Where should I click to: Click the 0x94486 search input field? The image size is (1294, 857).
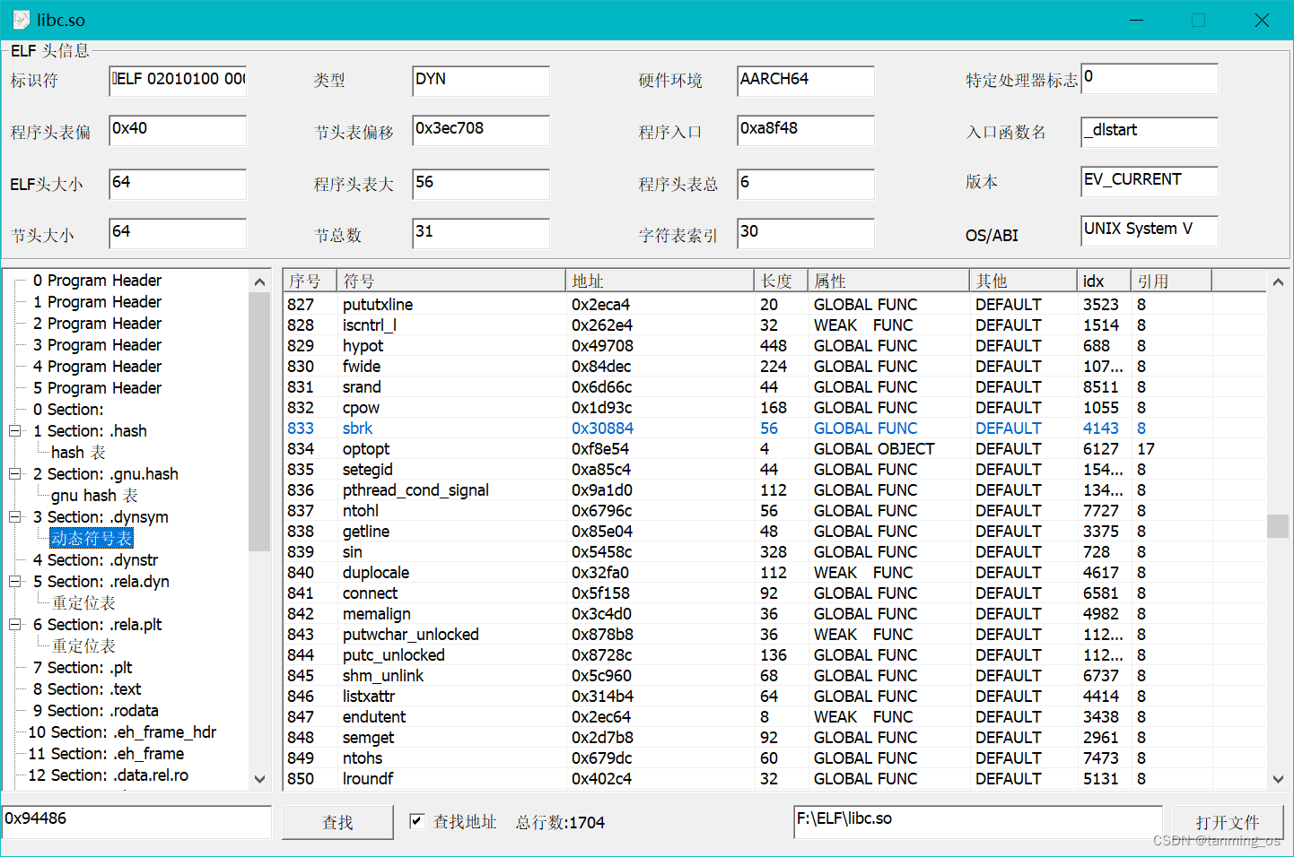[135, 820]
